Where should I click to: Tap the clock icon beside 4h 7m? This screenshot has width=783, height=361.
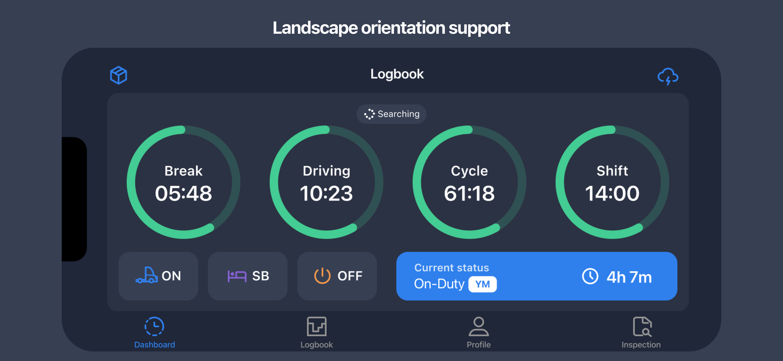pos(590,276)
